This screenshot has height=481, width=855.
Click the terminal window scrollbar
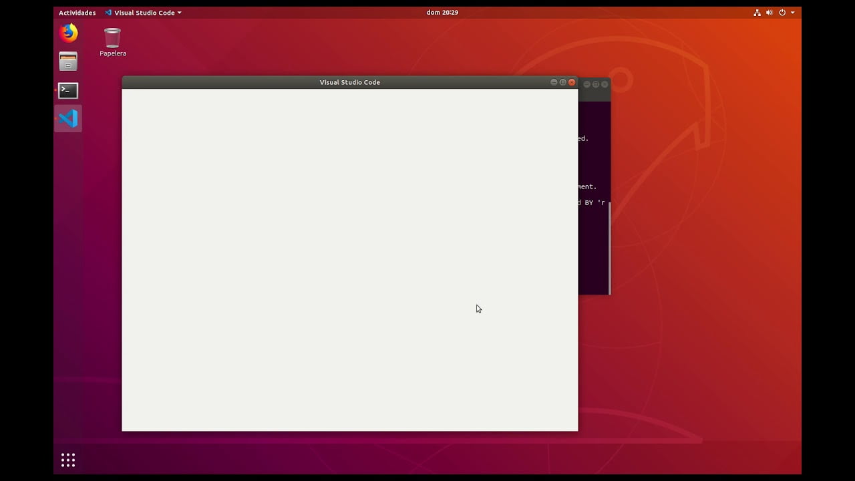[609, 247]
